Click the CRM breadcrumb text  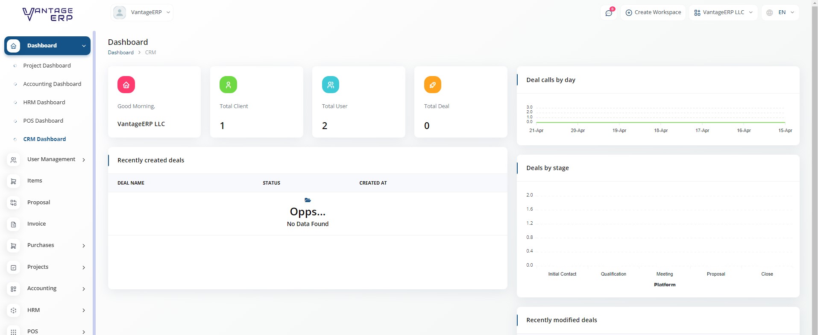pos(150,53)
